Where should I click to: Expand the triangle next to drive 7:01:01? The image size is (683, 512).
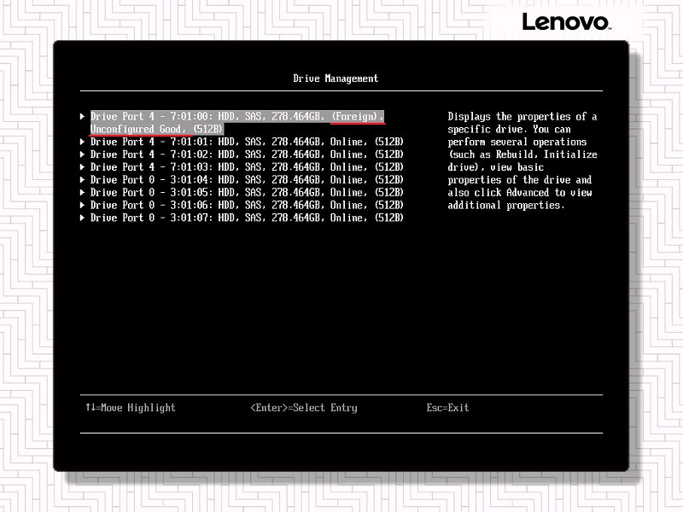coord(83,142)
